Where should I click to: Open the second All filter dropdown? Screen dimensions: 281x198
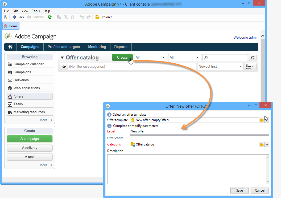coord(184,58)
